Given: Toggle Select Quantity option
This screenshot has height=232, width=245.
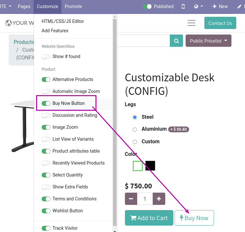Looking at the screenshot, I should click(46, 175).
